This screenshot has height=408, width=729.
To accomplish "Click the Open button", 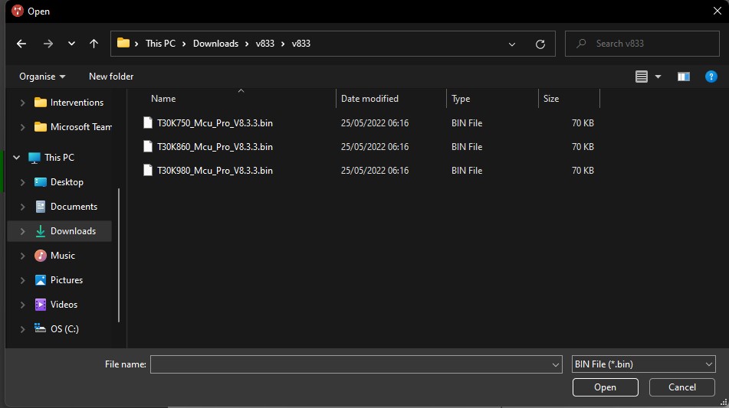I will [604, 387].
